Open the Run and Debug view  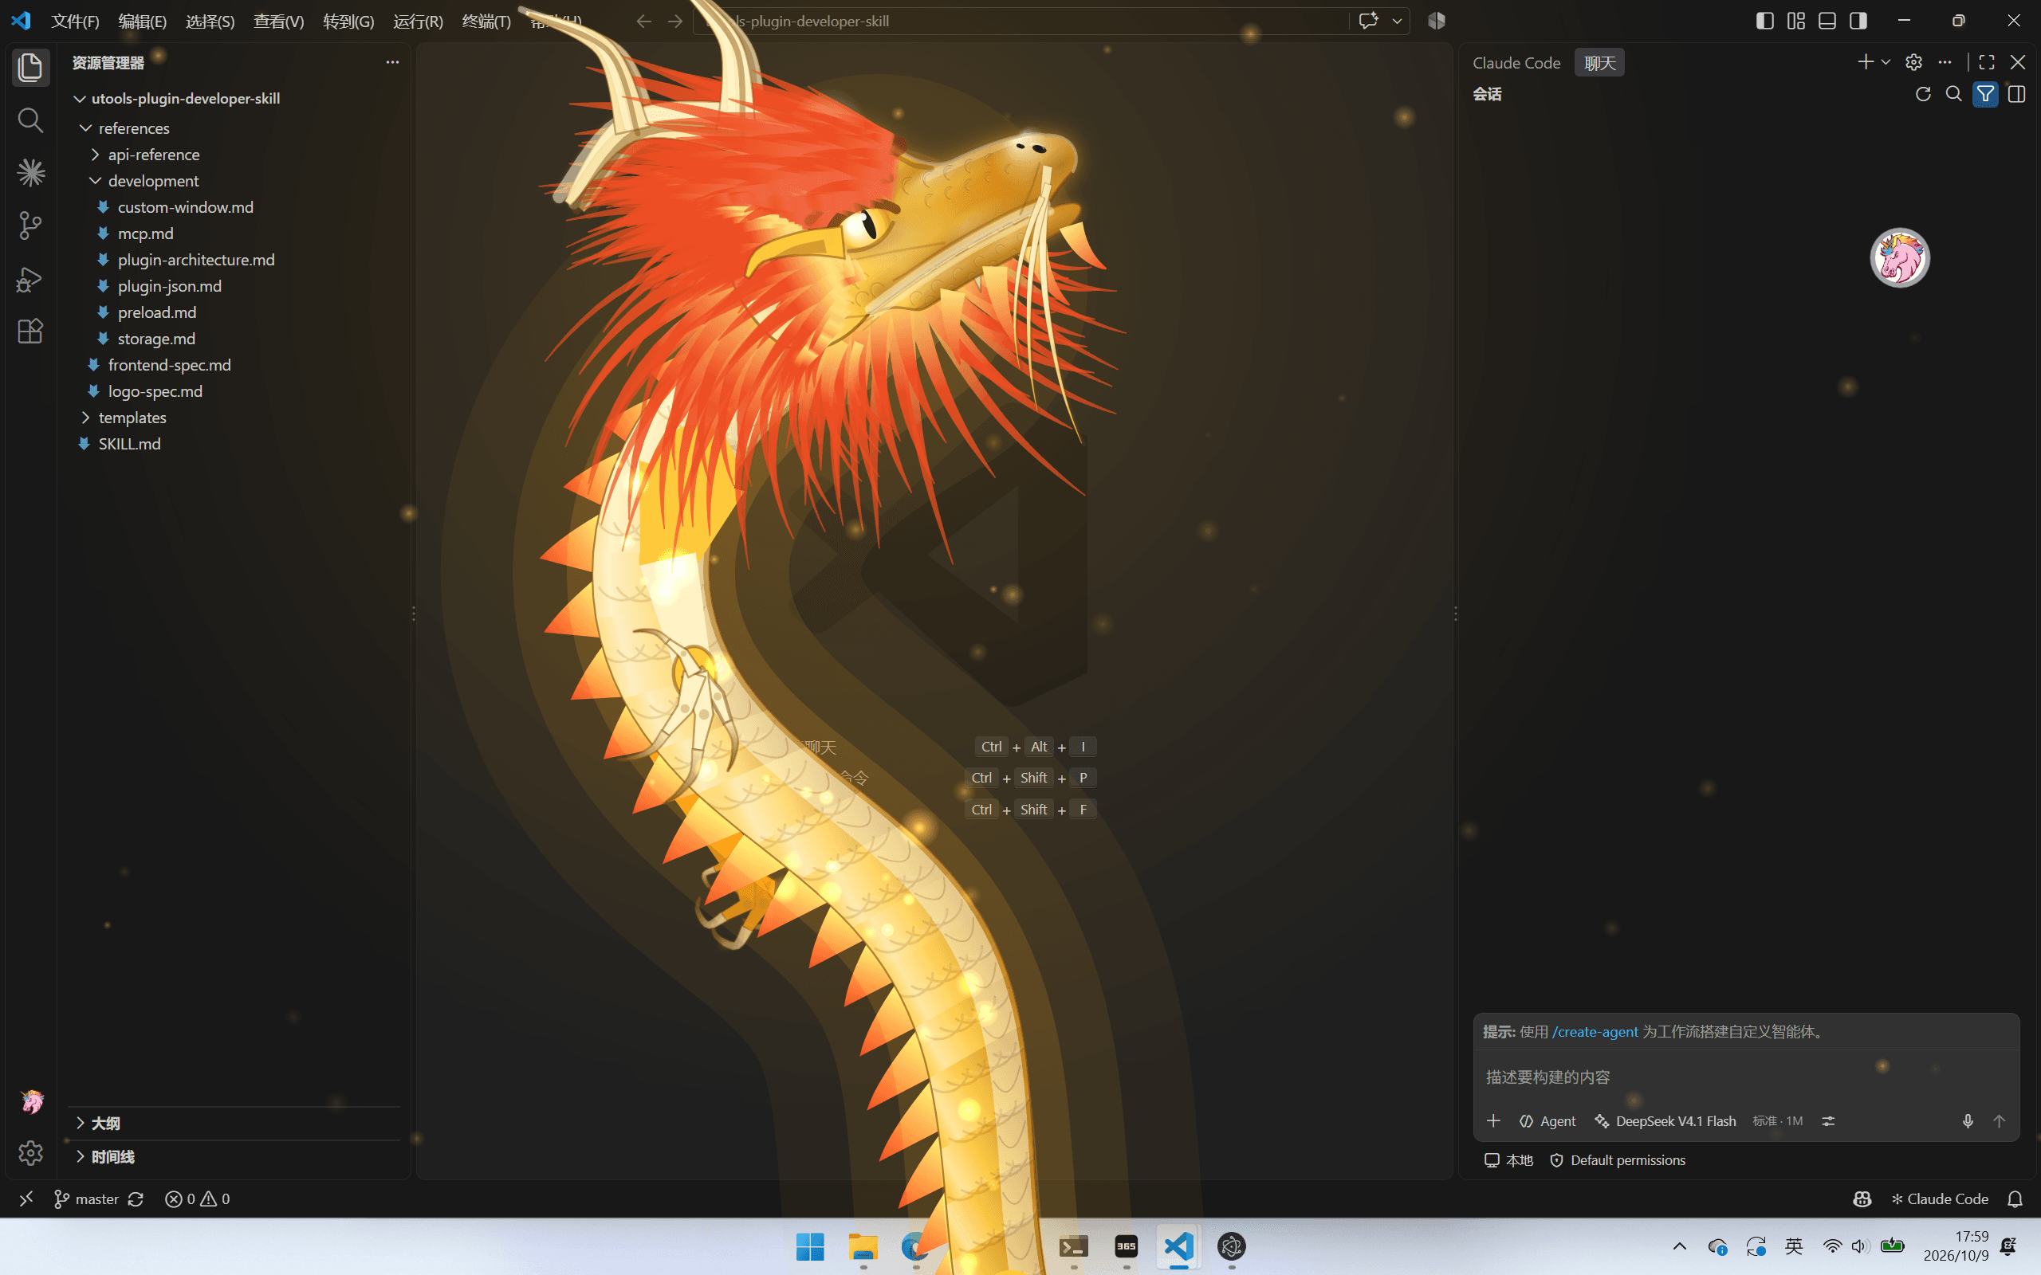tap(30, 278)
